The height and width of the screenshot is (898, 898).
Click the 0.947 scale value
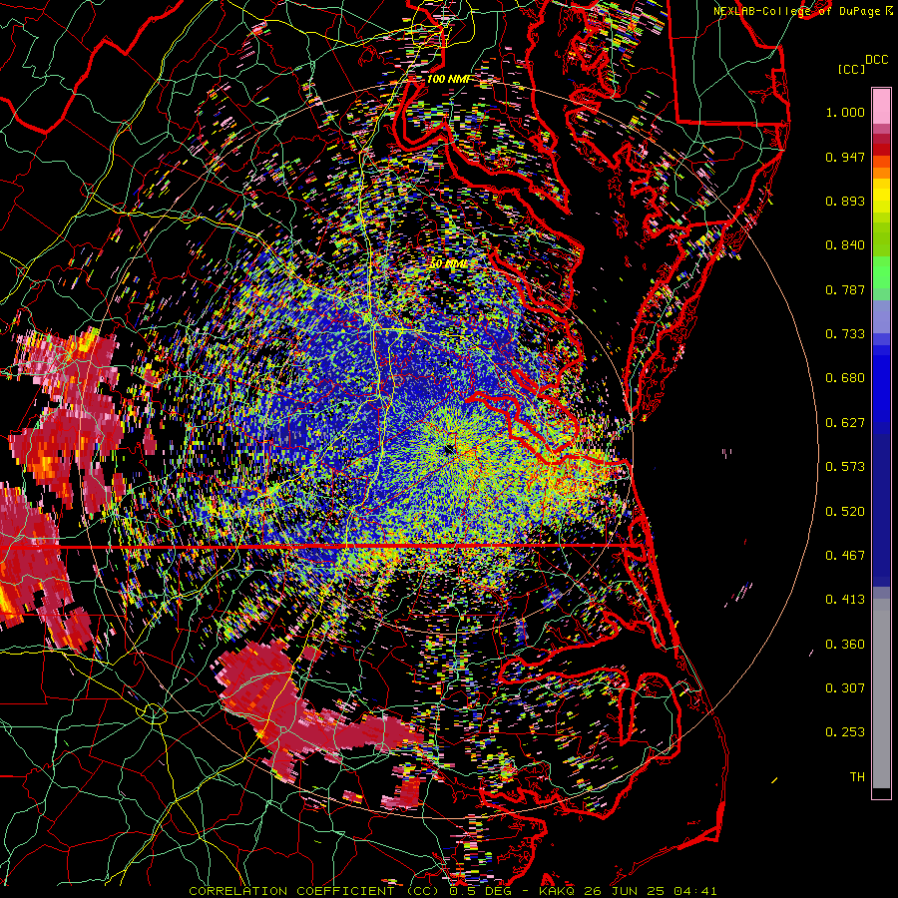[845, 157]
